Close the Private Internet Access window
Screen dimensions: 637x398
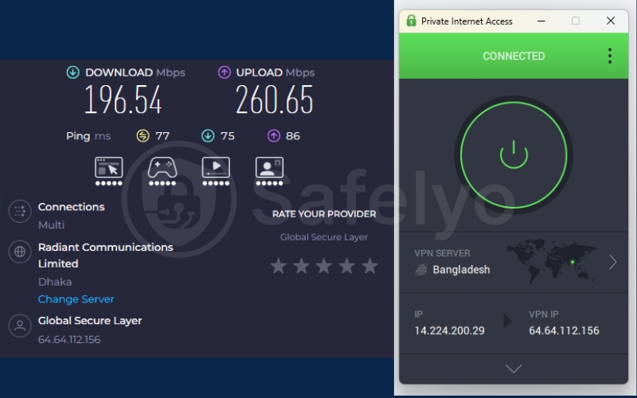(610, 21)
